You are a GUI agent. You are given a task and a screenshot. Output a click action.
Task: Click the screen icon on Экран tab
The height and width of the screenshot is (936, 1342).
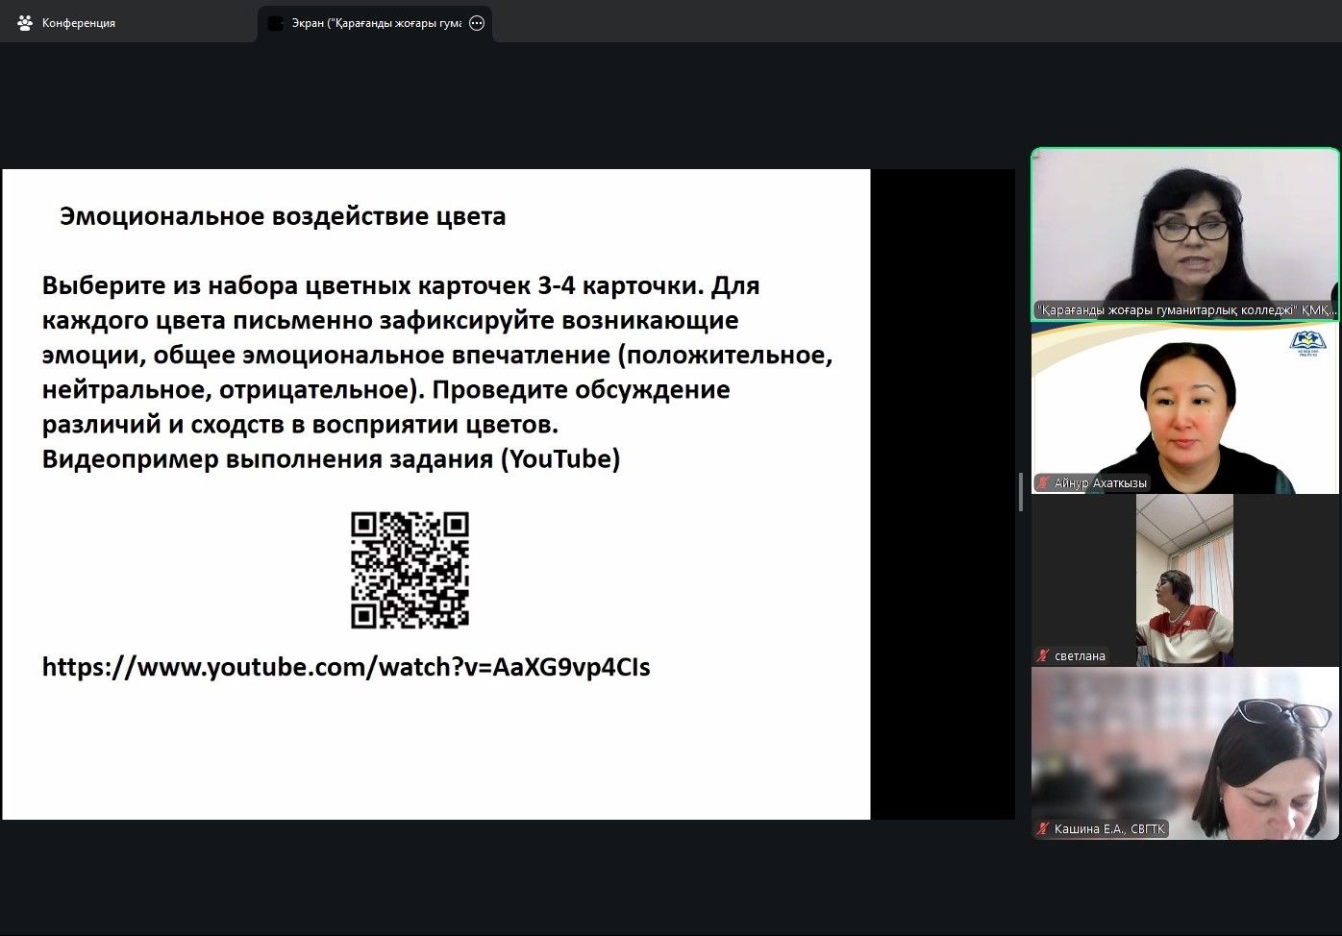tap(277, 23)
